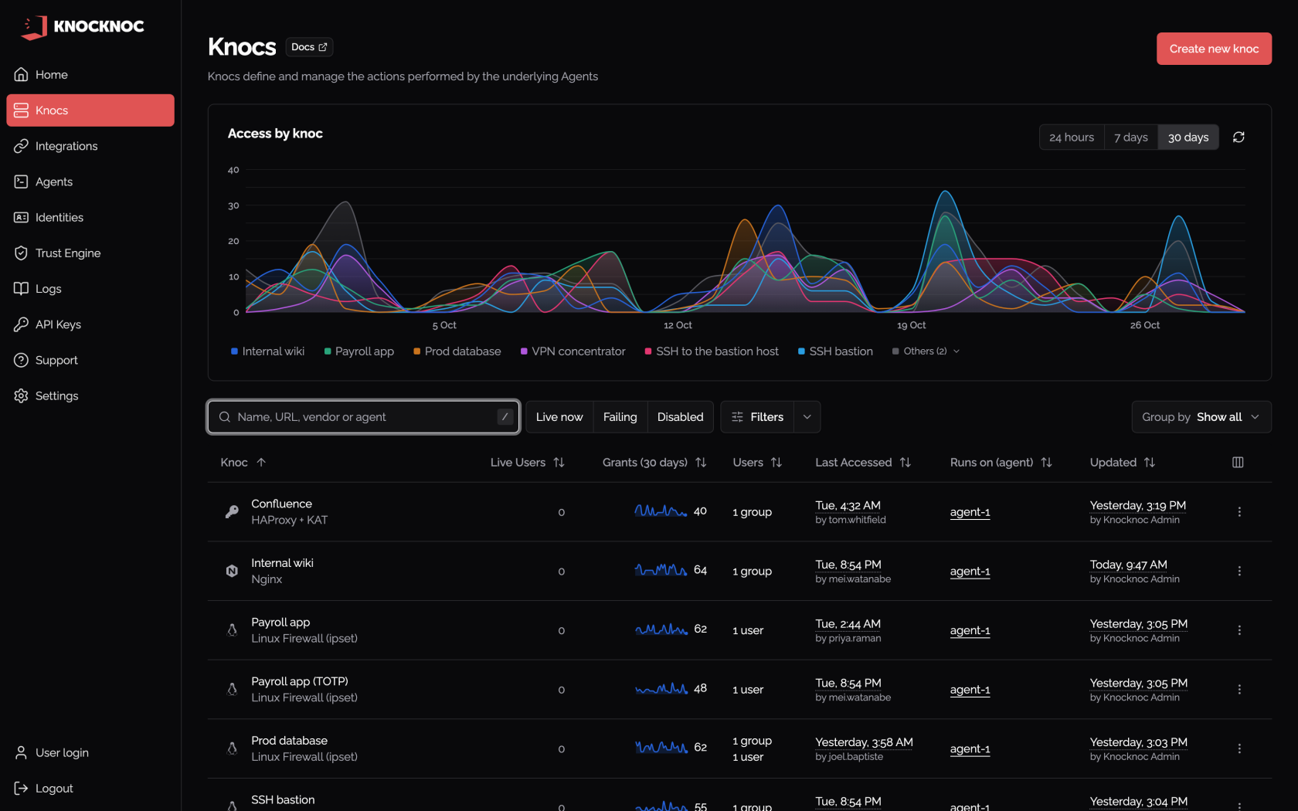Screen dimensions: 1298x811
Task: Open row actions menu for Prod database
Action: [x=1239, y=748]
